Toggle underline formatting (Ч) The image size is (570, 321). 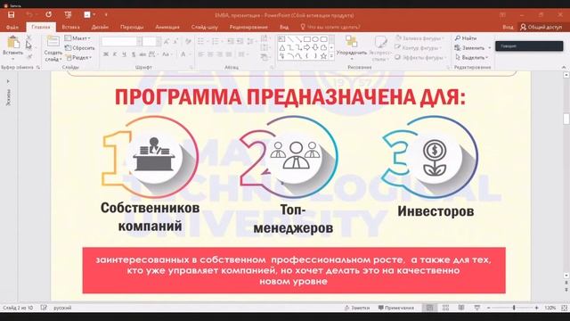pos(125,54)
